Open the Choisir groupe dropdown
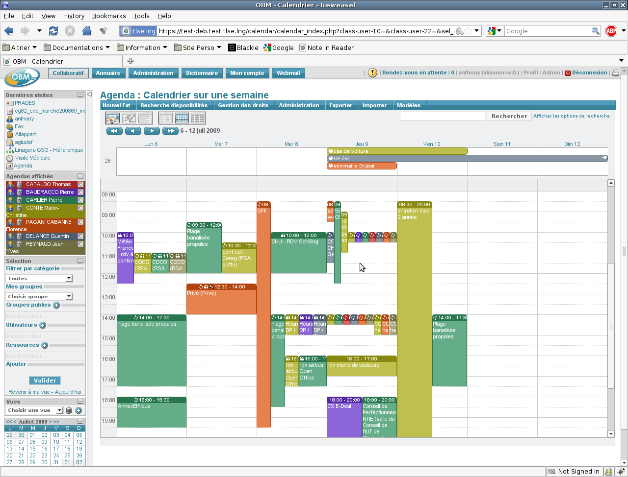The width and height of the screenshot is (628, 477). (x=39, y=296)
